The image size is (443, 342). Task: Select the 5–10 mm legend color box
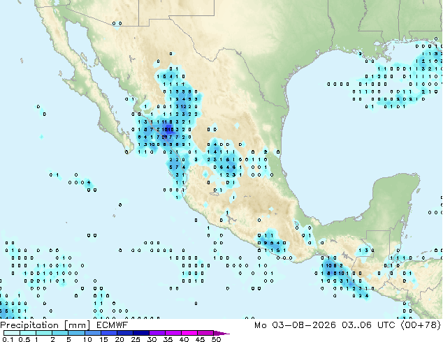pos(76,333)
